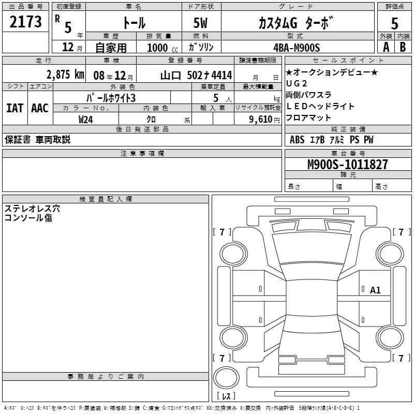Click the lot number 2173

click(25, 22)
